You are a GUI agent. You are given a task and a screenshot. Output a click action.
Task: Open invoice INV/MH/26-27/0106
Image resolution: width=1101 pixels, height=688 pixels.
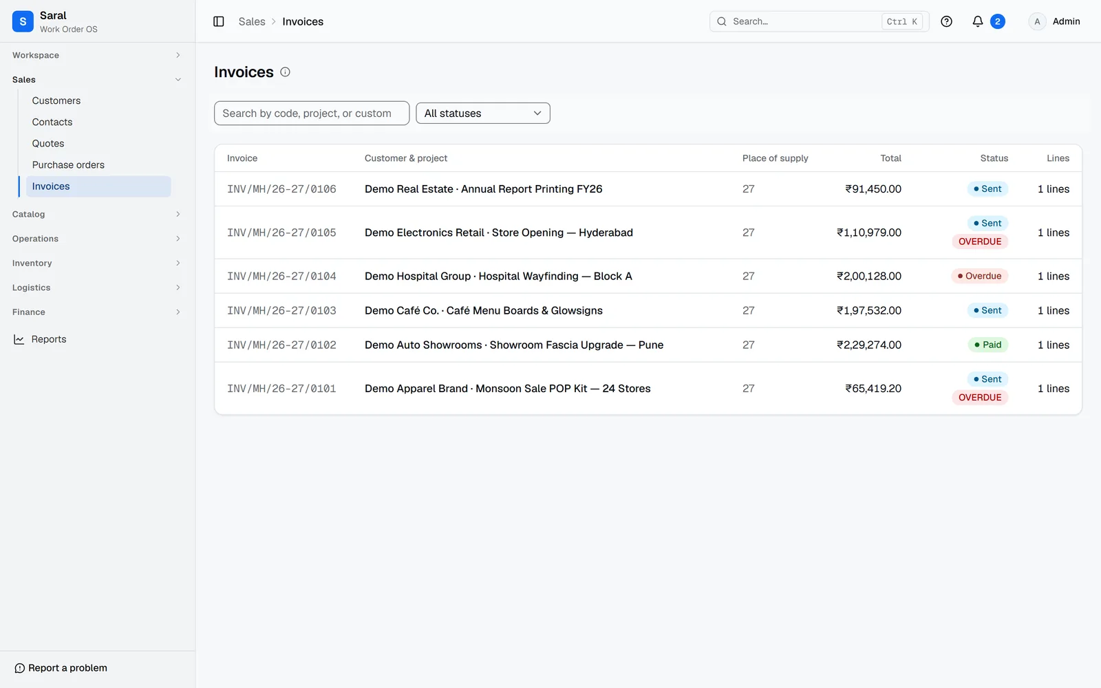[281, 189]
